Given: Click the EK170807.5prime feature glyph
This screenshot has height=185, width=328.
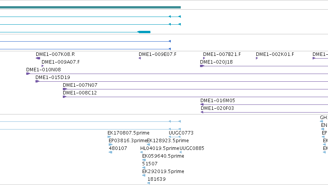Looking at the screenshot, I should click(x=109, y=137).
